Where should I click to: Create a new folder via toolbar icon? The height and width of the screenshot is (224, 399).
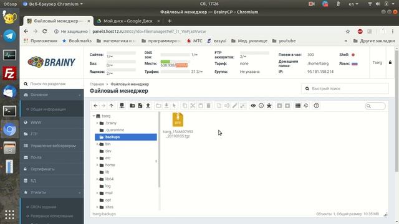point(132,106)
